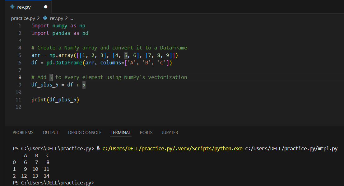This screenshot has width=344, height=186.
Task: Click the unsaved dot on rev.py tab
Action: coord(46,7)
